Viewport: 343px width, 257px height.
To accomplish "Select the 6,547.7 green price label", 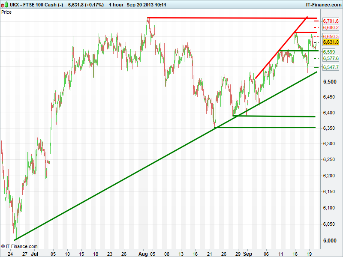I will click(x=331, y=67).
